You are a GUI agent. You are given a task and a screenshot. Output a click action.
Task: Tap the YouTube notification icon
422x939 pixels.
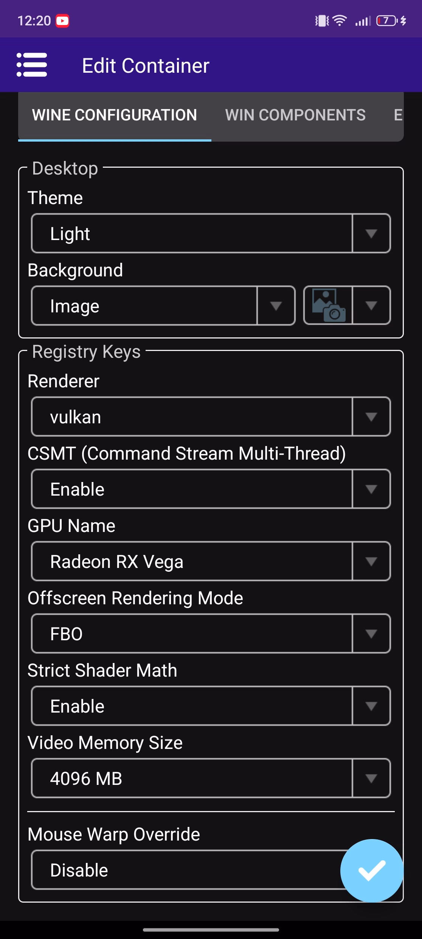(x=62, y=21)
